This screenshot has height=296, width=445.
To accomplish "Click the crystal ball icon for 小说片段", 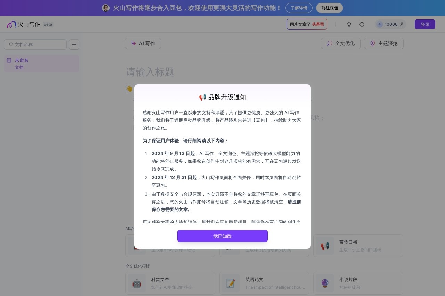I will (325, 283).
